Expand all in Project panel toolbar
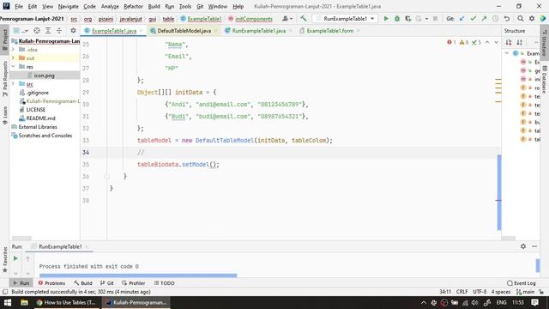The width and height of the screenshot is (549, 309). pos(48,31)
